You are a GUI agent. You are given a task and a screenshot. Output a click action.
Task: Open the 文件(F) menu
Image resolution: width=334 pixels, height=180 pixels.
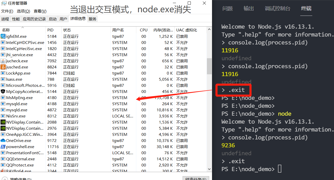7,11
